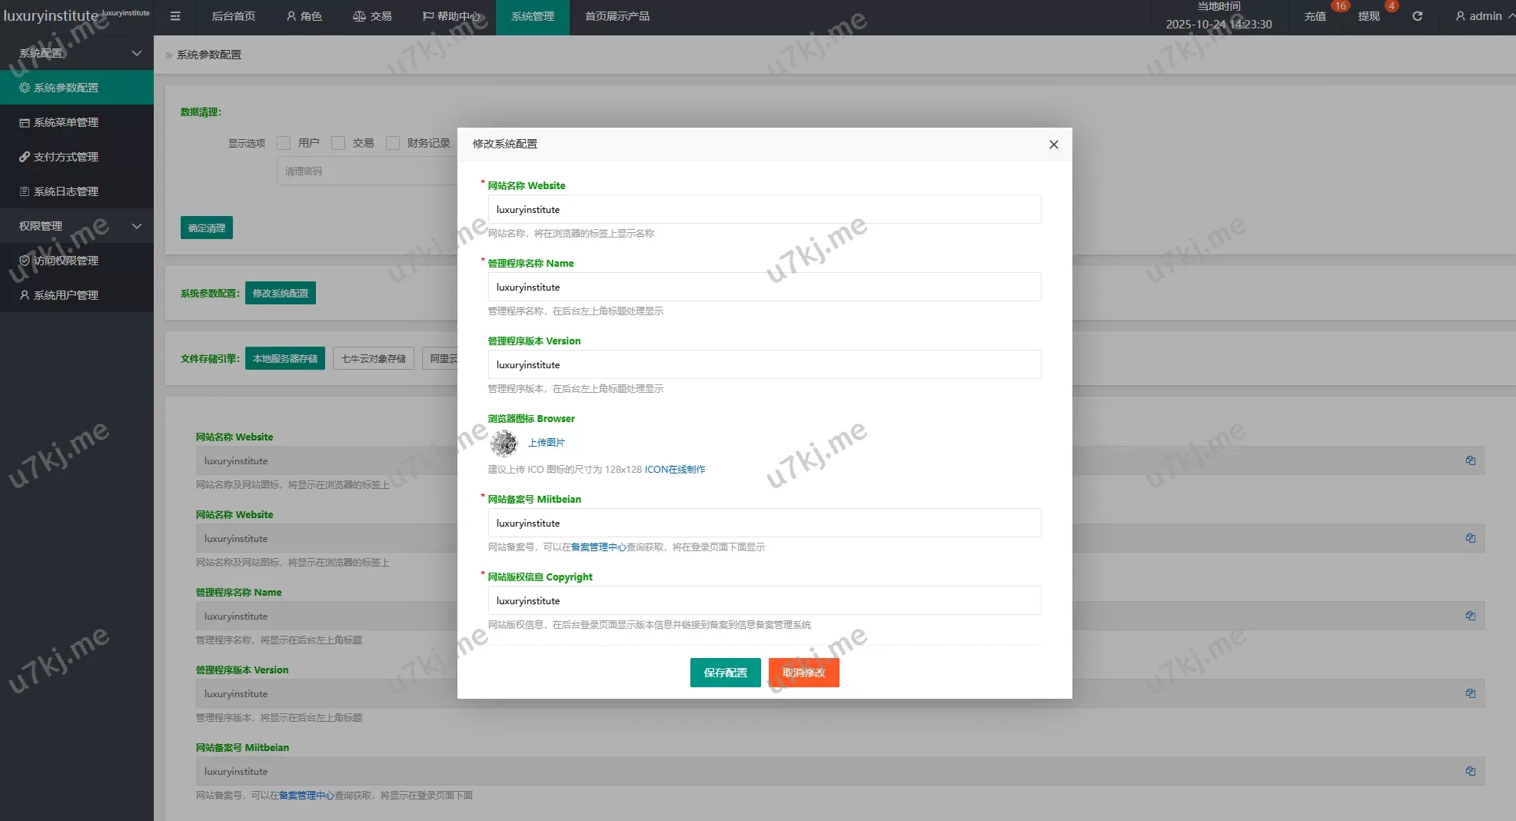The image size is (1516, 821).
Task: Click the 保存配置 button
Action: coord(725,673)
